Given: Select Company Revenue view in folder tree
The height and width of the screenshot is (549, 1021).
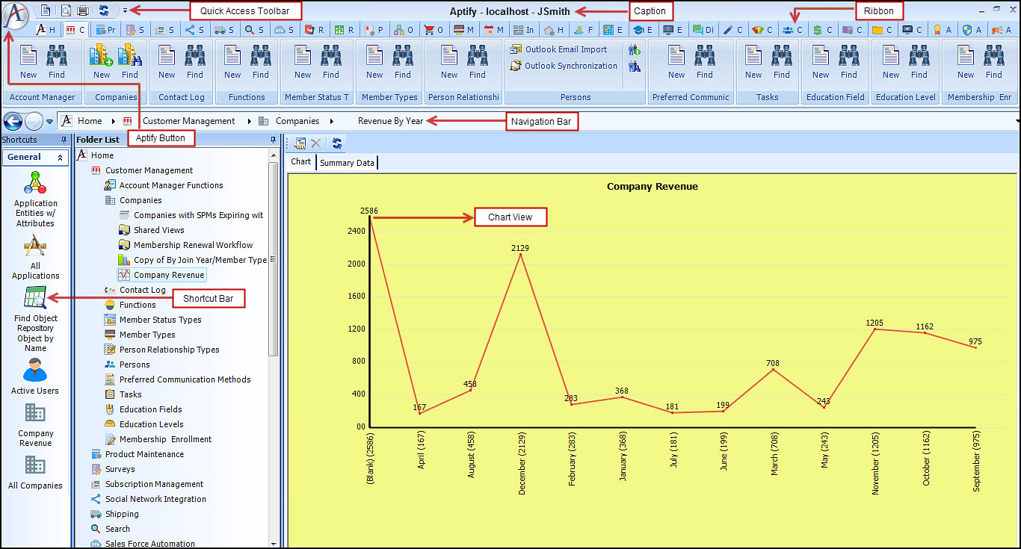Looking at the screenshot, I should 169,275.
